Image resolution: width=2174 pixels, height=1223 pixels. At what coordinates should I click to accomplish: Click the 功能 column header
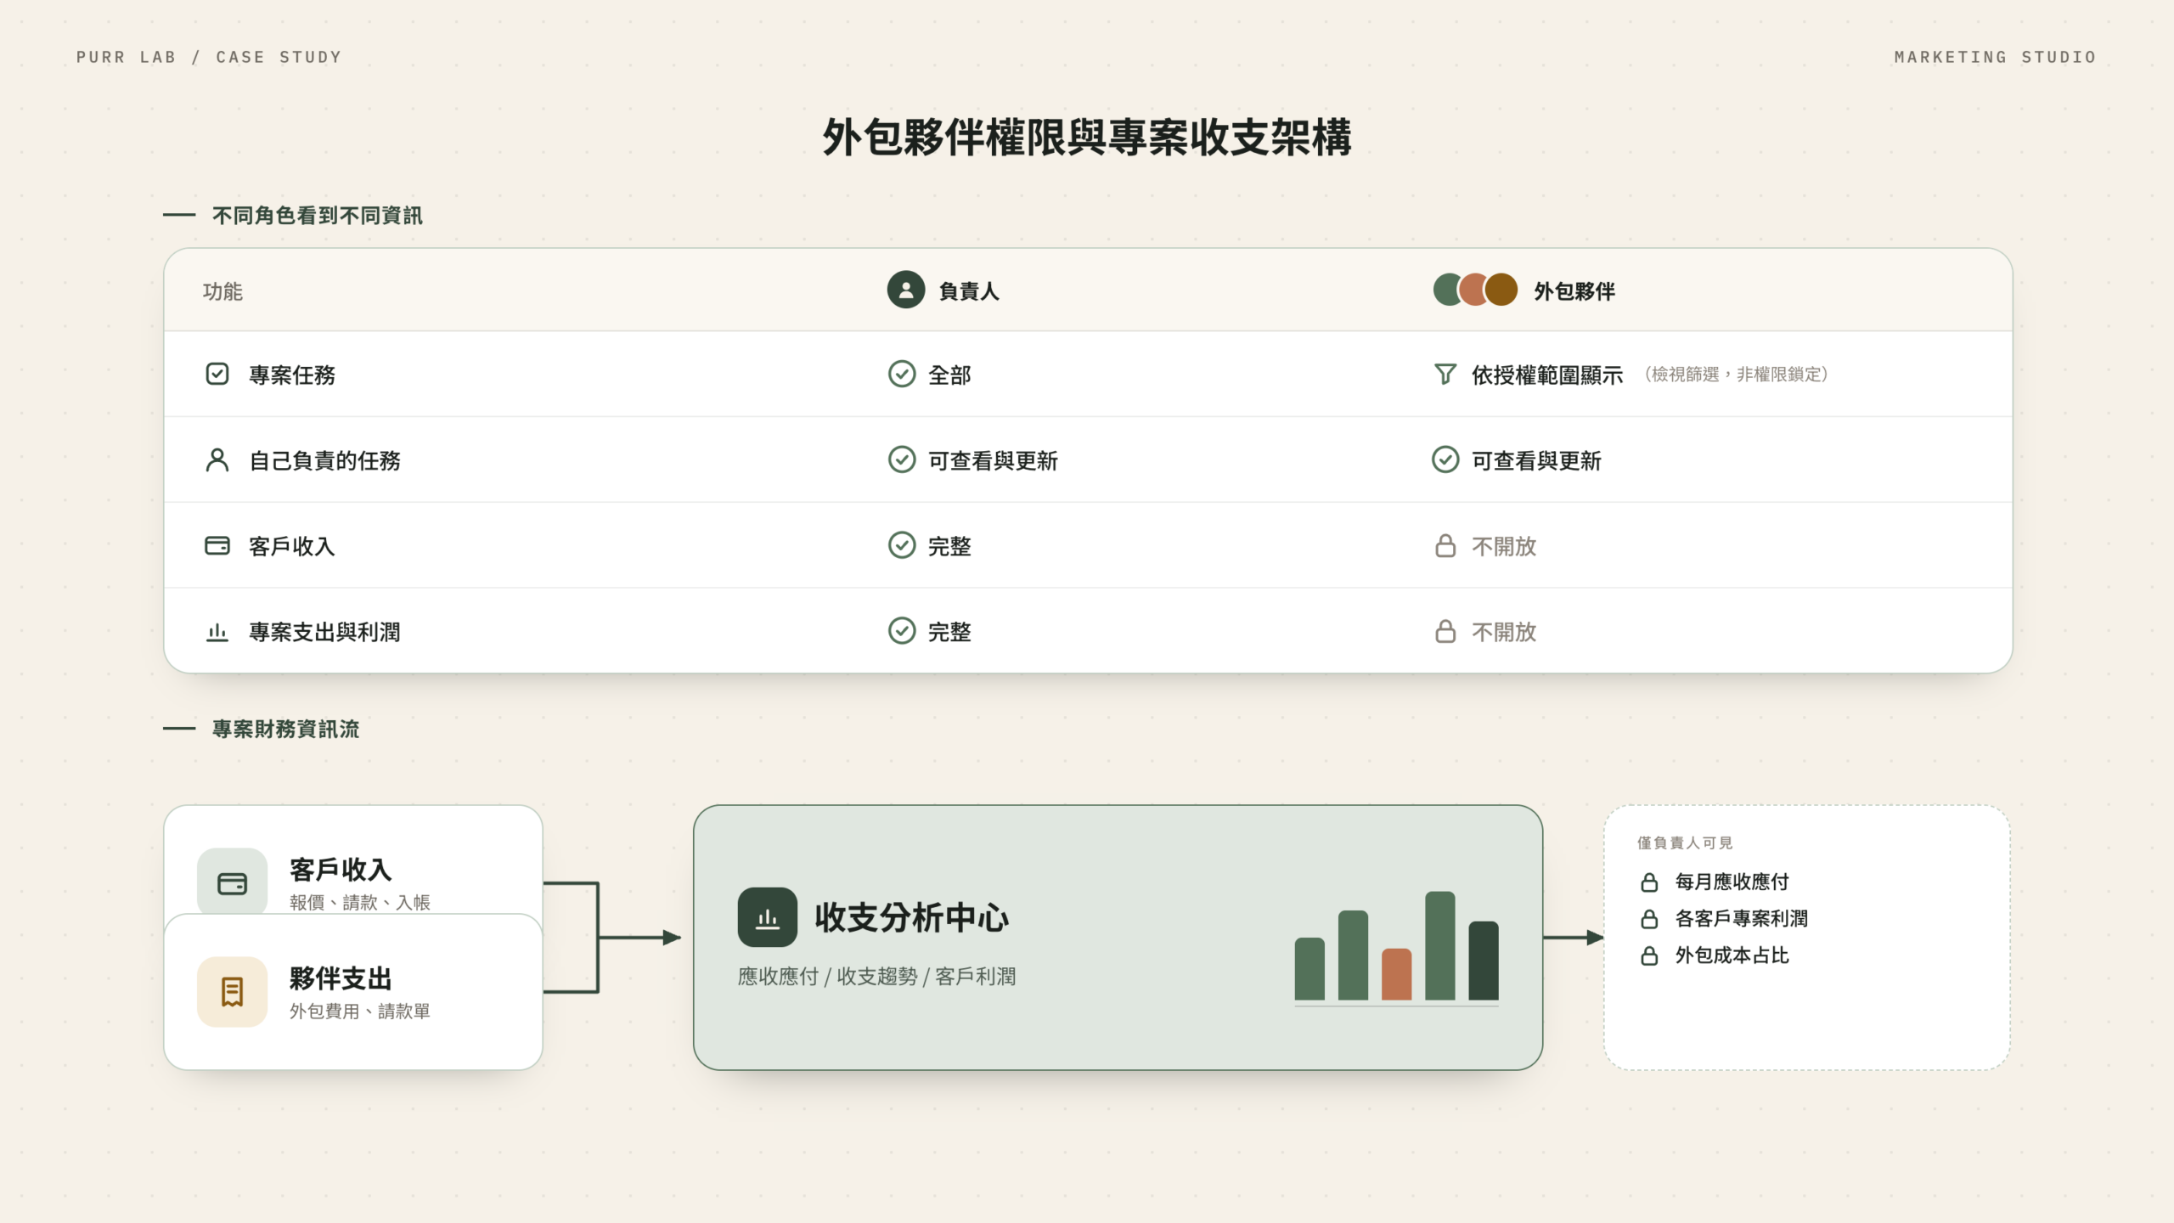pos(222,291)
